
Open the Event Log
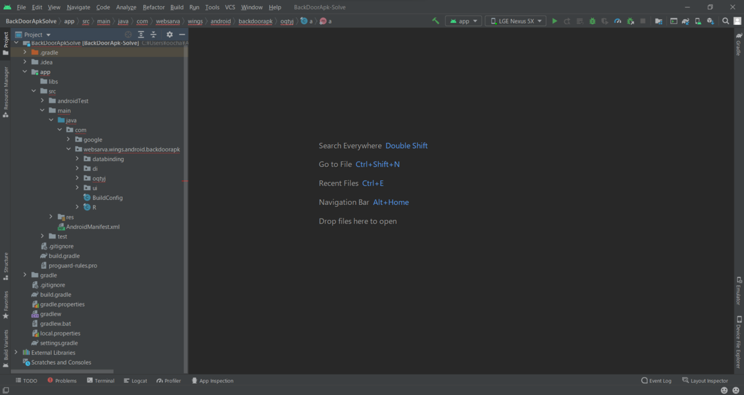pos(657,381)
